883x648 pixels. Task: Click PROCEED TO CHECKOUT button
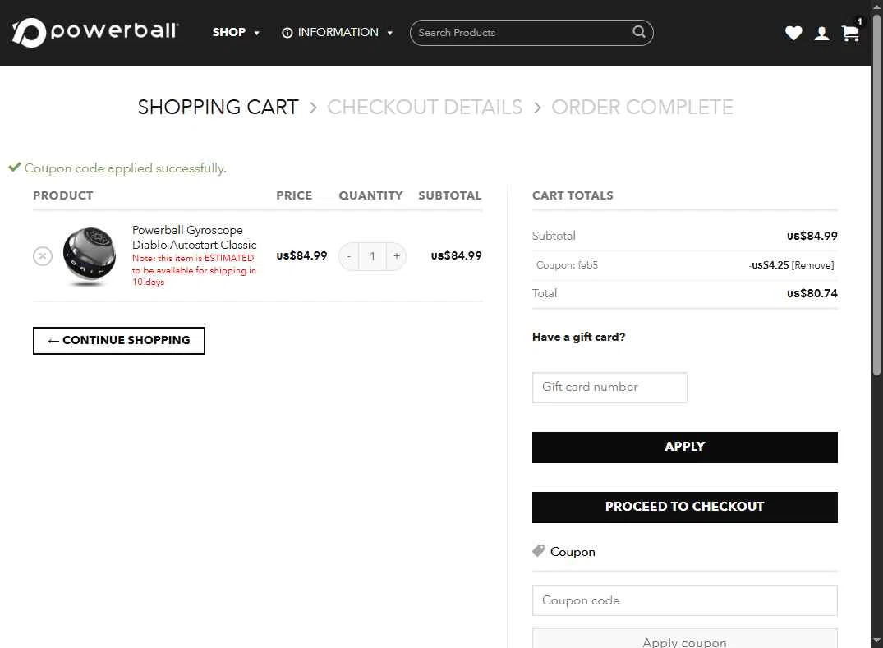[x=685, y=508]
